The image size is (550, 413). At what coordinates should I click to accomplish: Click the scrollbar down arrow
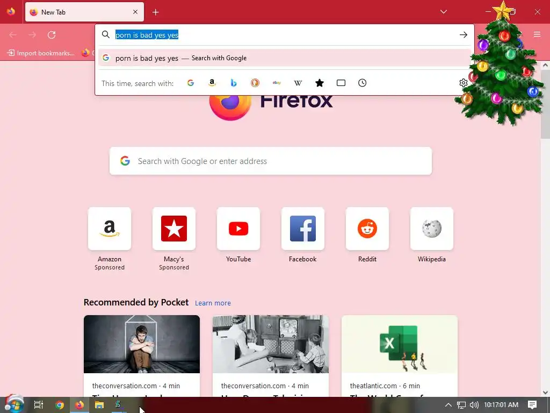click(x=545, y=392)
